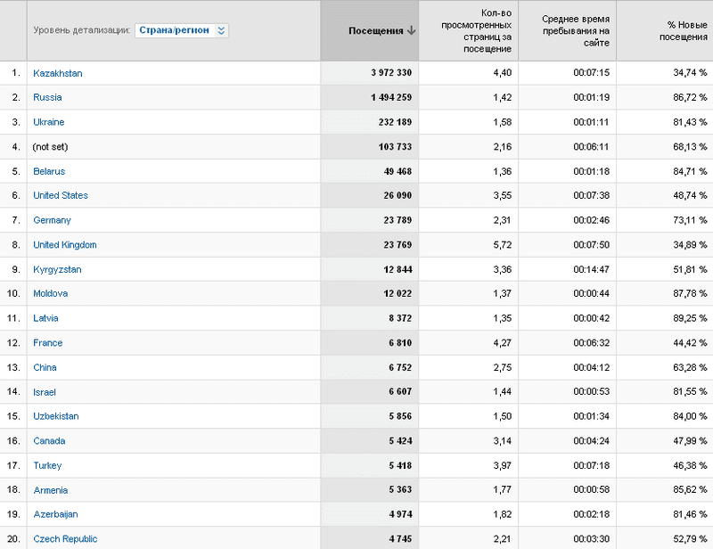Select Ukraine visits value 232 189

395,122
